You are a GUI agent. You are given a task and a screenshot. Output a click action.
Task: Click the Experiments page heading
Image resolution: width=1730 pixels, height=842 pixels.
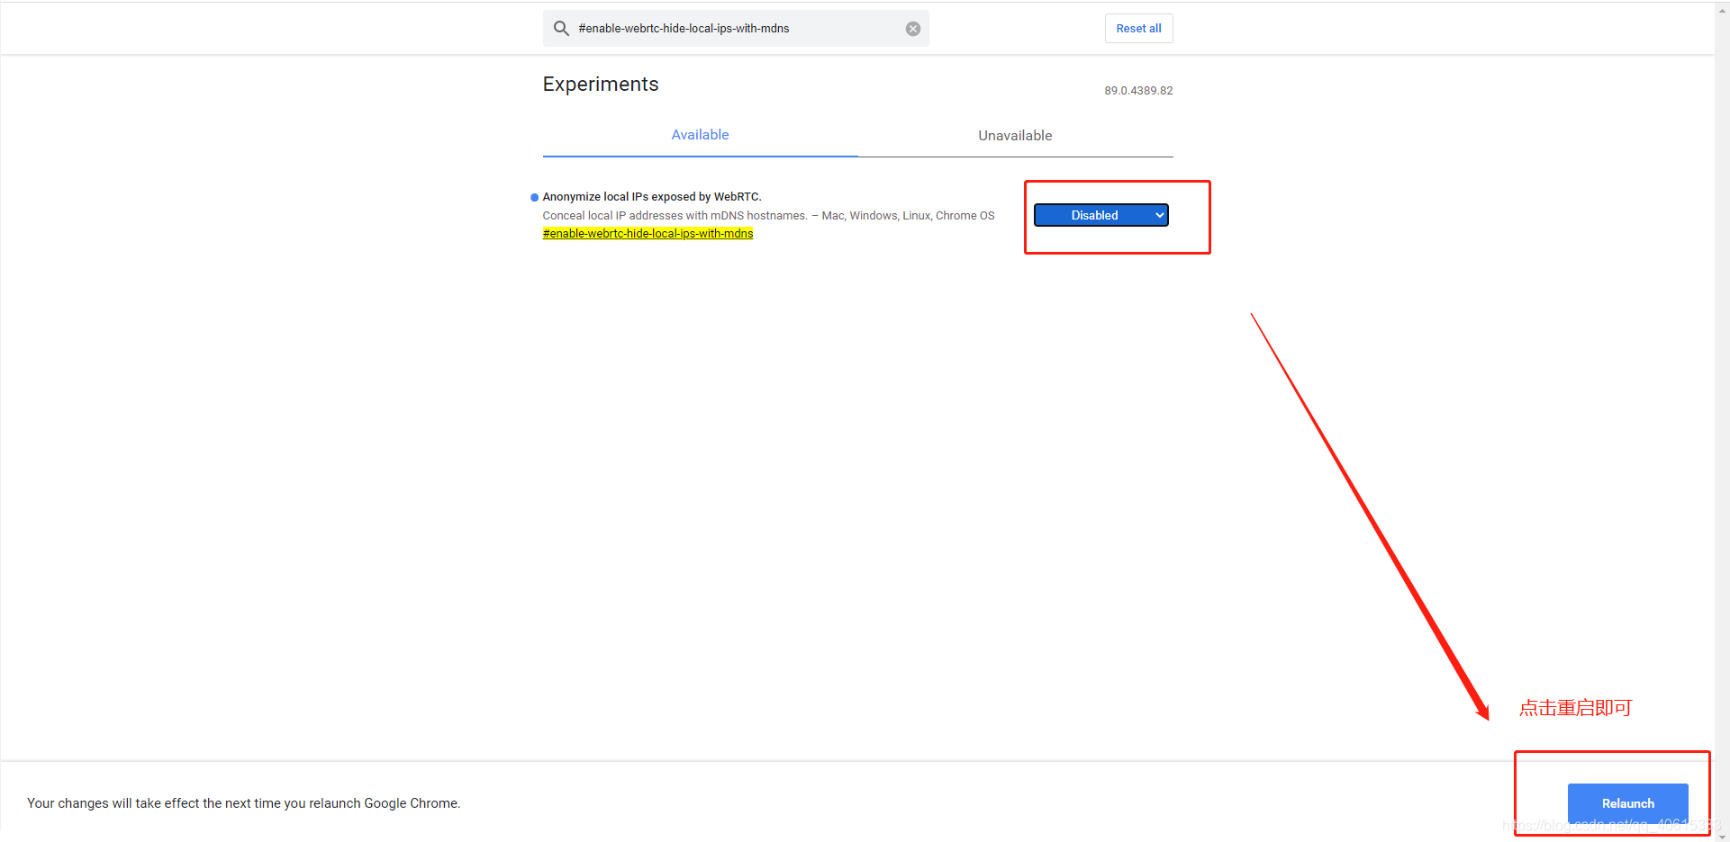(601, 85)
